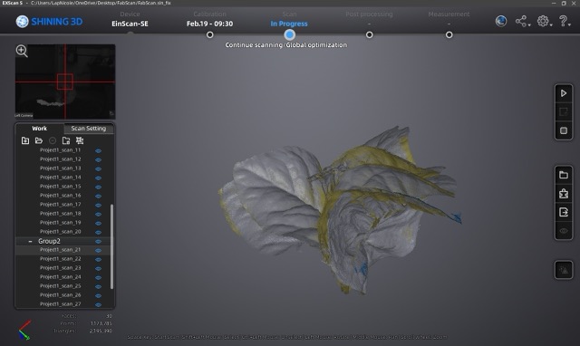Select the Group2 row
580x346 pixels.
pos(63,241)
